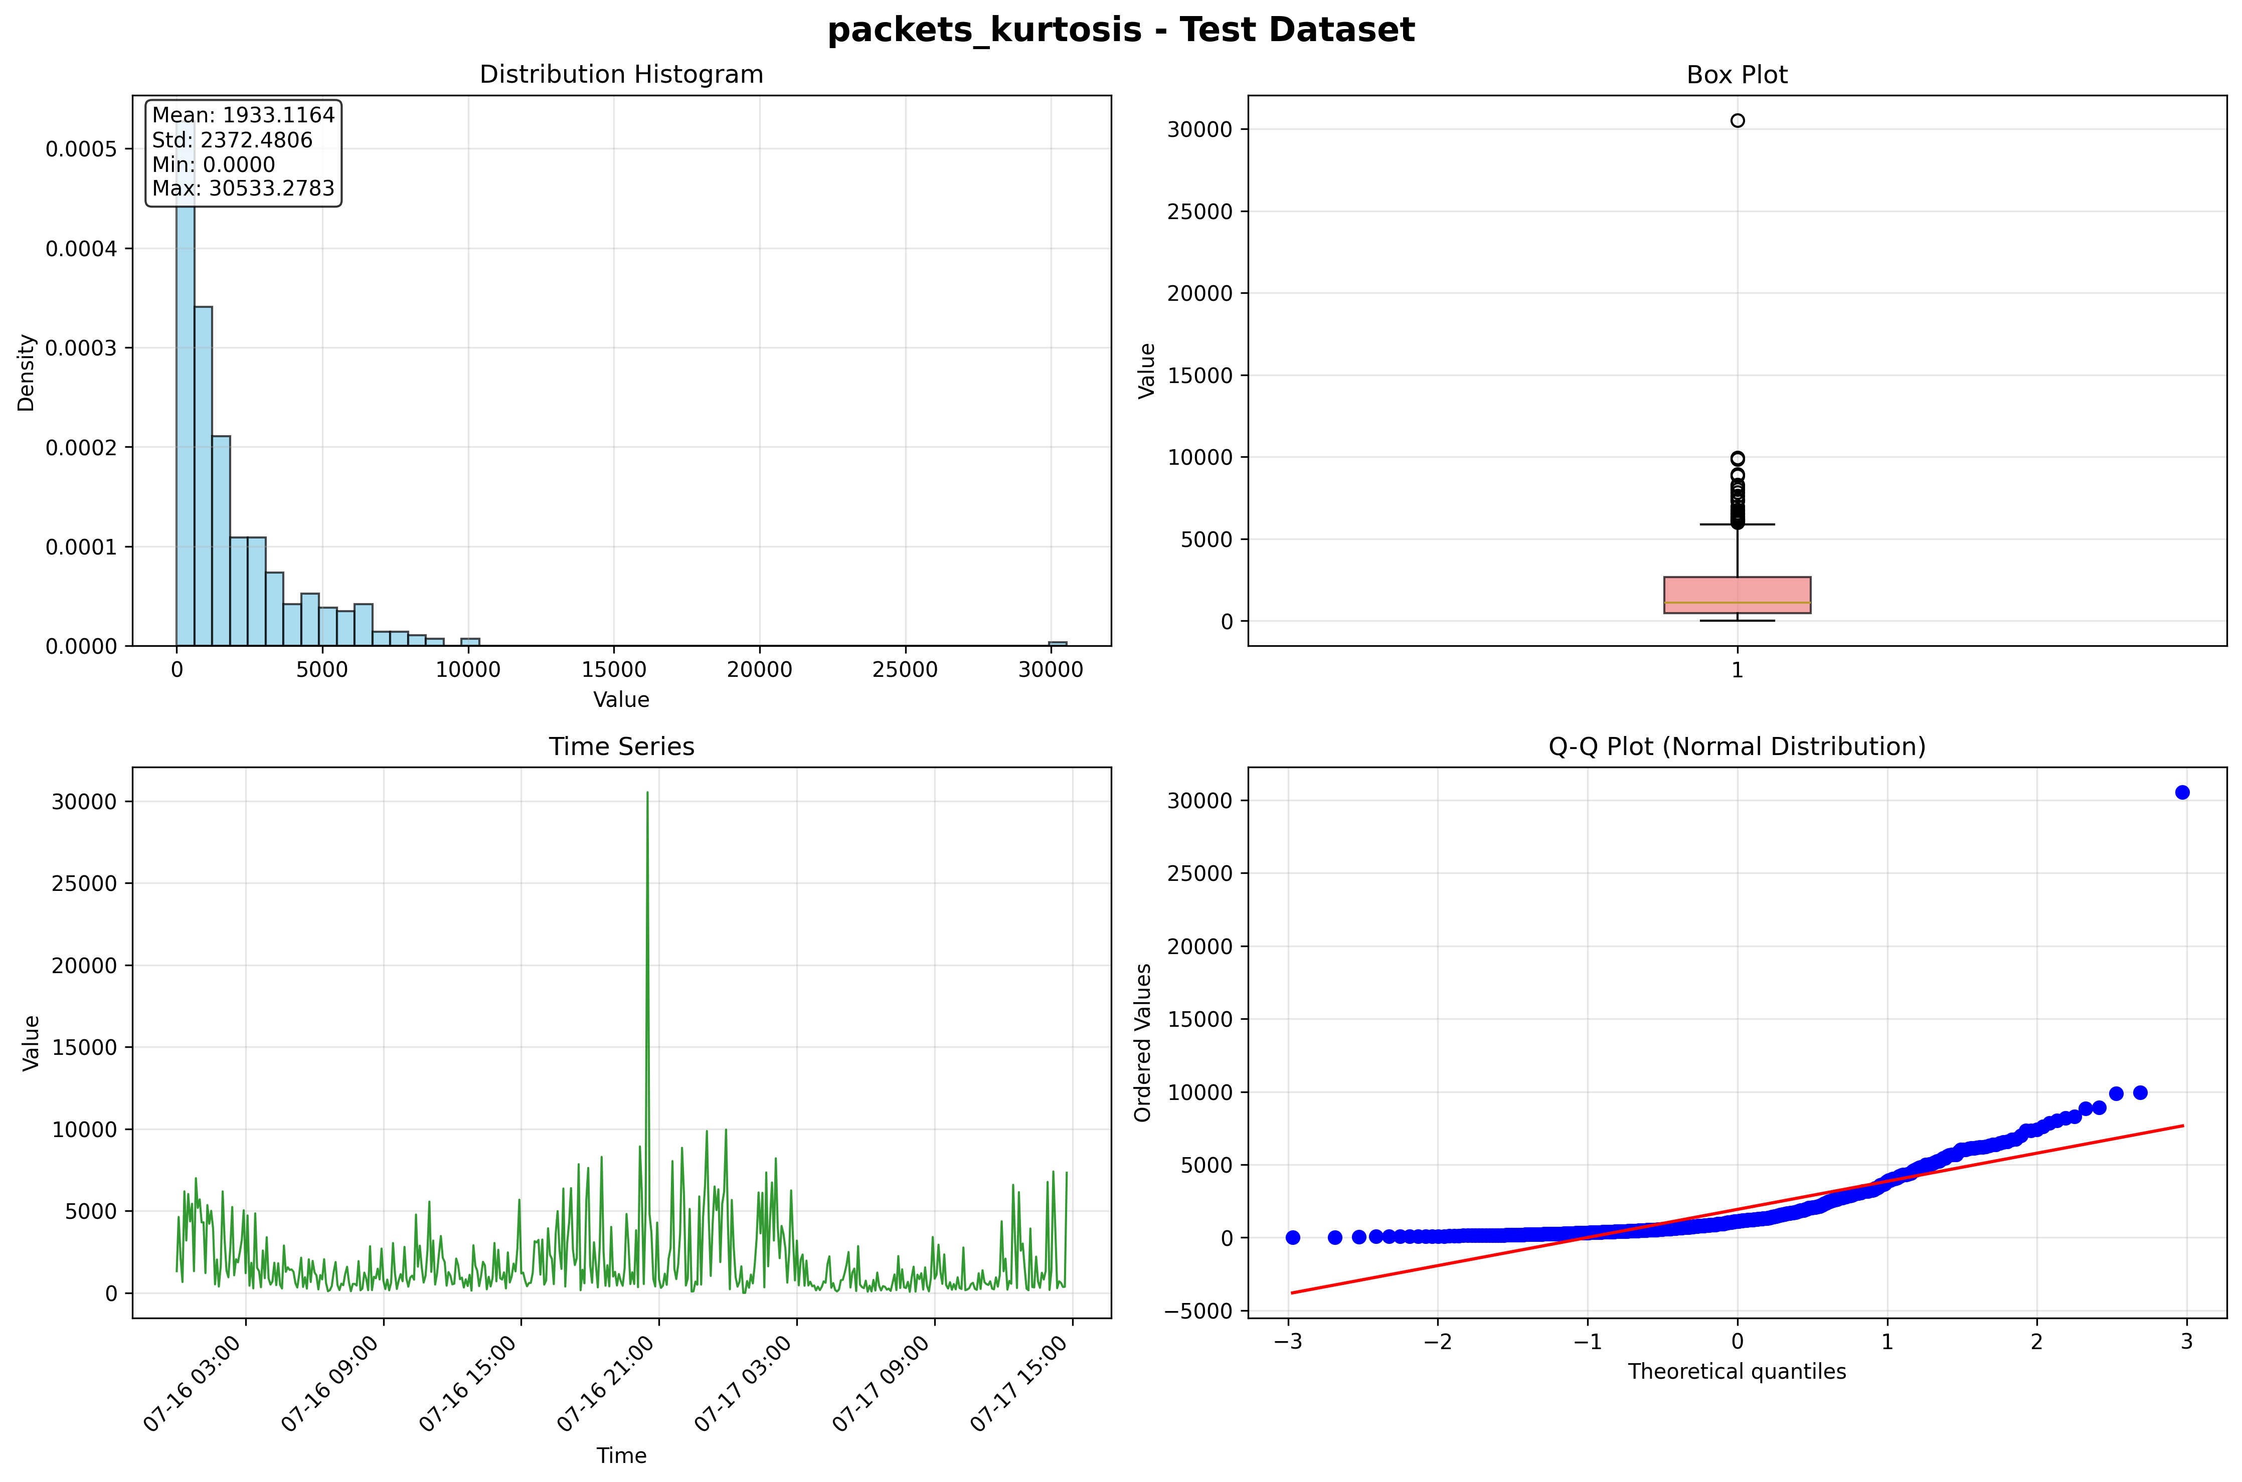Click the 'Theoretical quantiles' axis label
The height and width of the screenshot is (1482, 2242).
tap(1737, 1371)
